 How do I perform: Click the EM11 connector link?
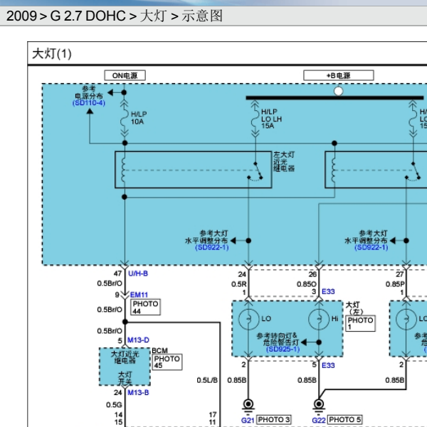click(139, 295)
